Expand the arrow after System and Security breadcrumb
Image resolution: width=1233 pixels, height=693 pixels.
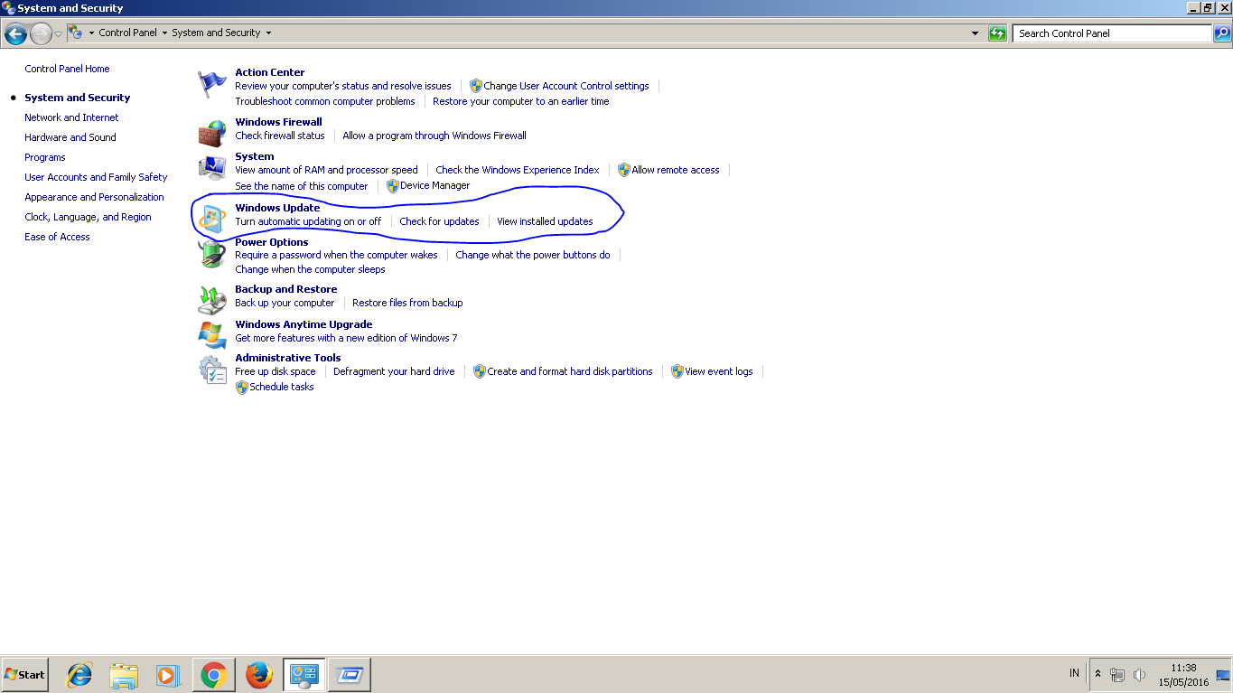click(x=268, y=33)
